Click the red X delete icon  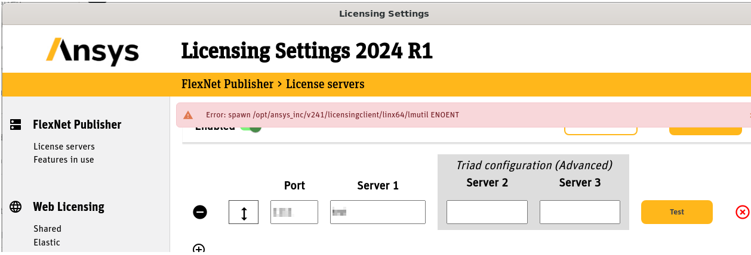(x=742, y=212)
